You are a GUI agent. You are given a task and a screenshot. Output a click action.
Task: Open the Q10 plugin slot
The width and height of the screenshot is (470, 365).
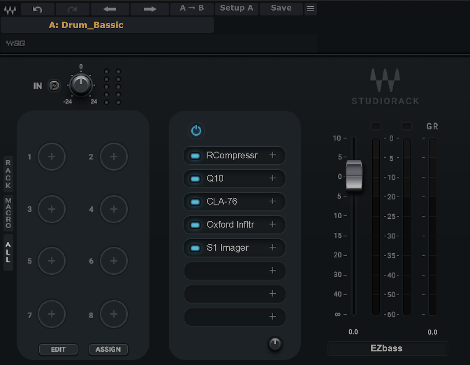[x=235, y=179]
